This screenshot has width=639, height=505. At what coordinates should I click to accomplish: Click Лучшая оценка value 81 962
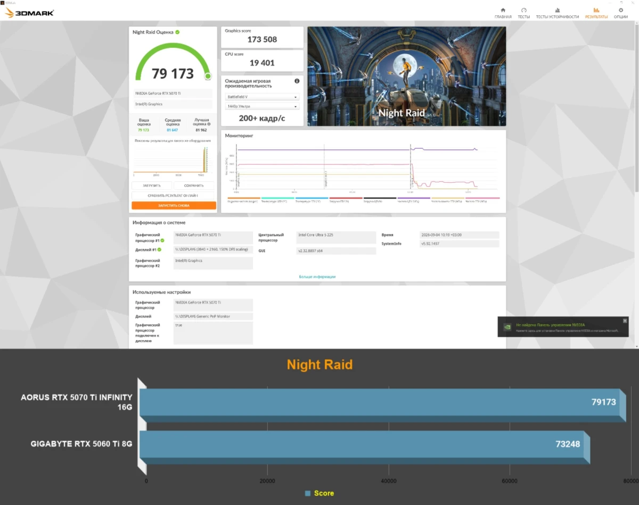coord(201,130)
